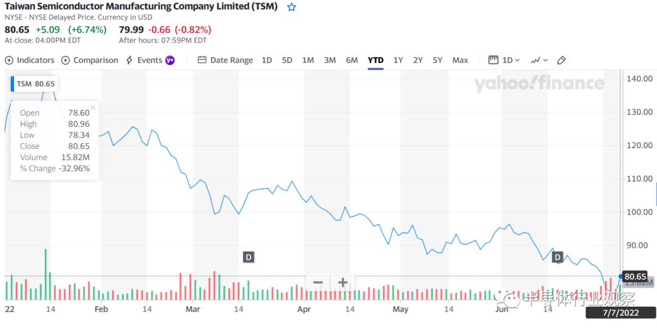Open the line chart type dropdown
This screenshot has width=657, height=328.
pyautogui.click(x=539, y=60)
